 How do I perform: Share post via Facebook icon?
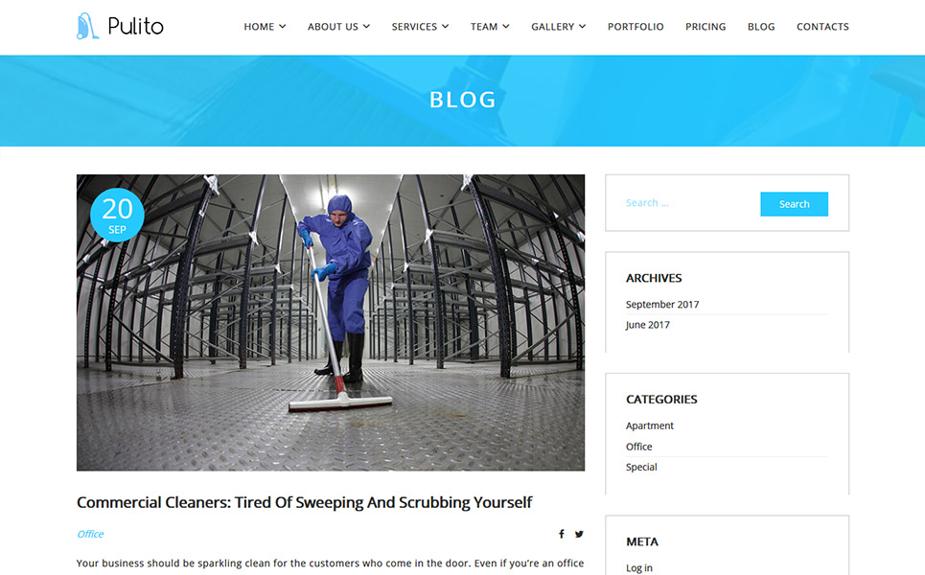562,534
